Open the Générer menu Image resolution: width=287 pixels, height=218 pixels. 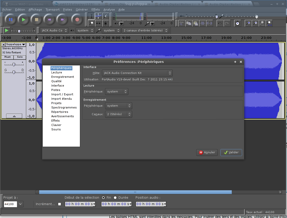click(82, 10)
